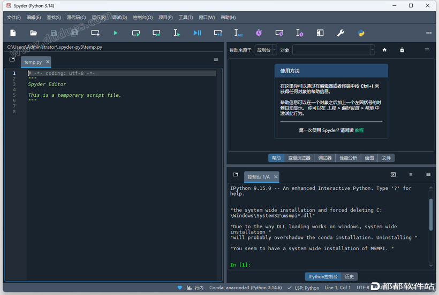
Task: Expand the 对象 combo box arrow
Action: [x=372, y=50]
